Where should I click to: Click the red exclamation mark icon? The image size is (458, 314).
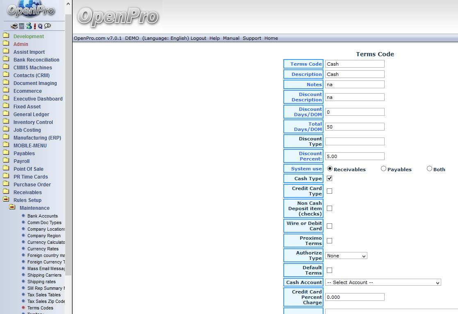35,26
